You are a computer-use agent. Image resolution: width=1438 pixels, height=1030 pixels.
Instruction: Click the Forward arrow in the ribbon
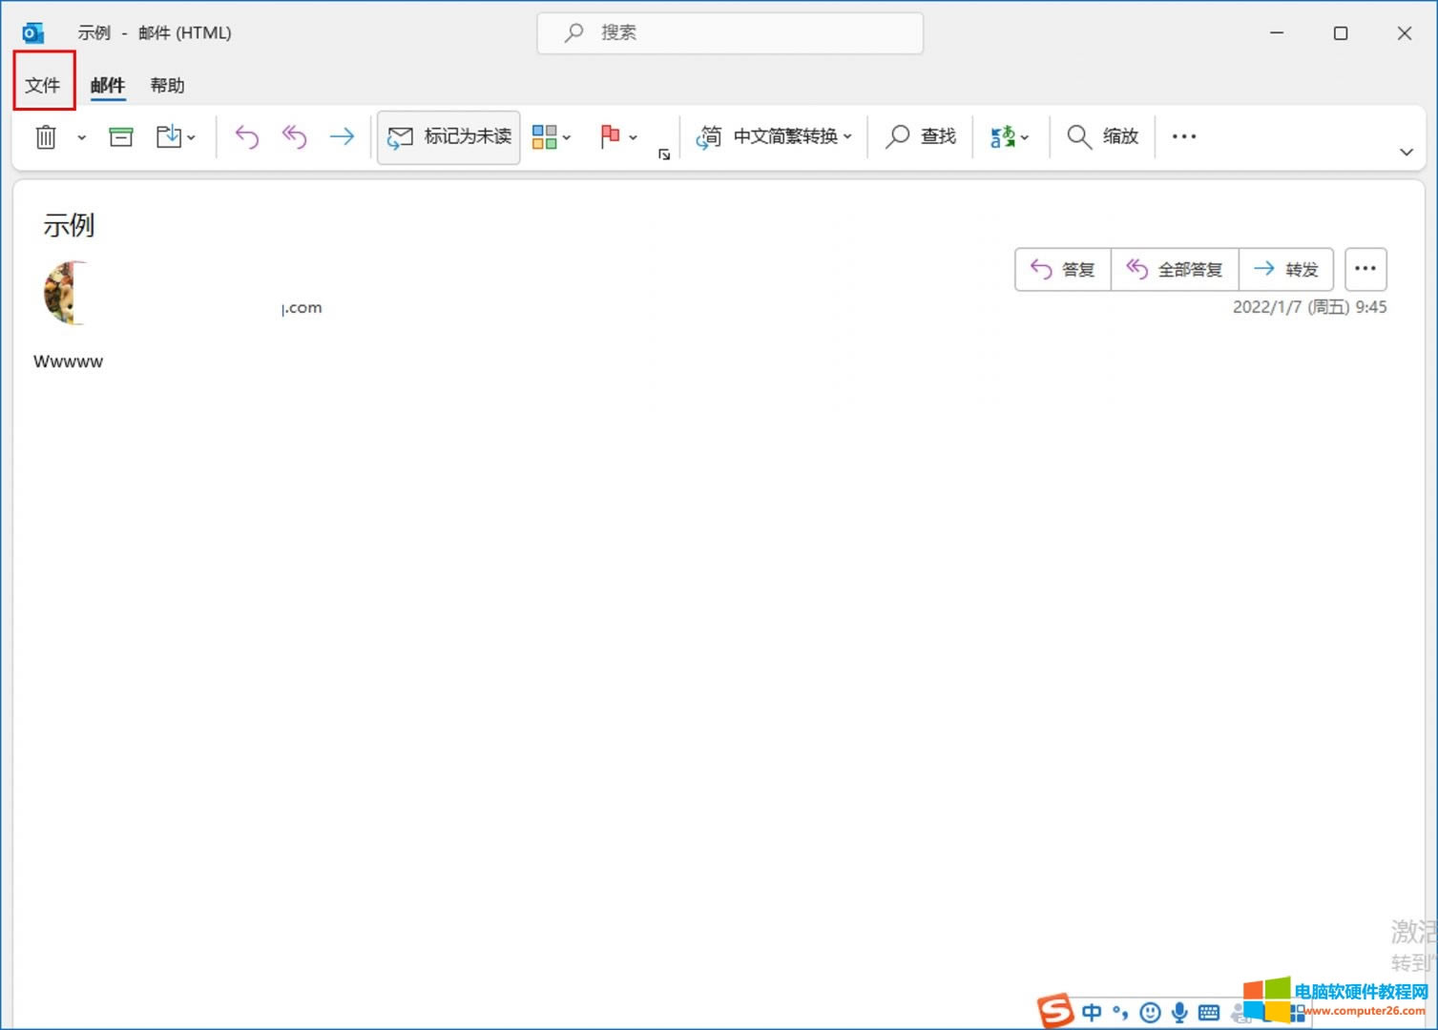tap(342, 137)
